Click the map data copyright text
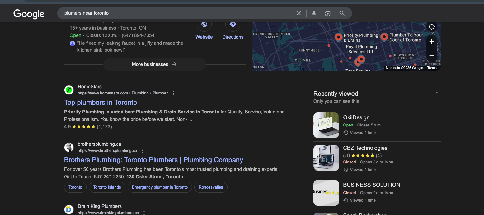This screenshot has height=215, width=484. pos(404,68)
